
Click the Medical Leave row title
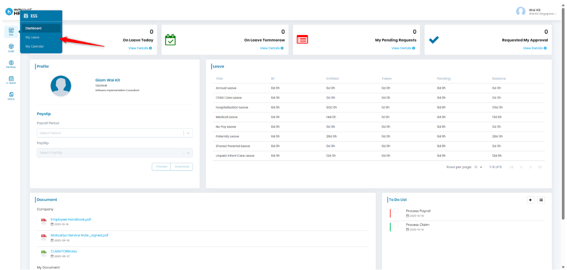pyautogui.click(x=227, y=117)
